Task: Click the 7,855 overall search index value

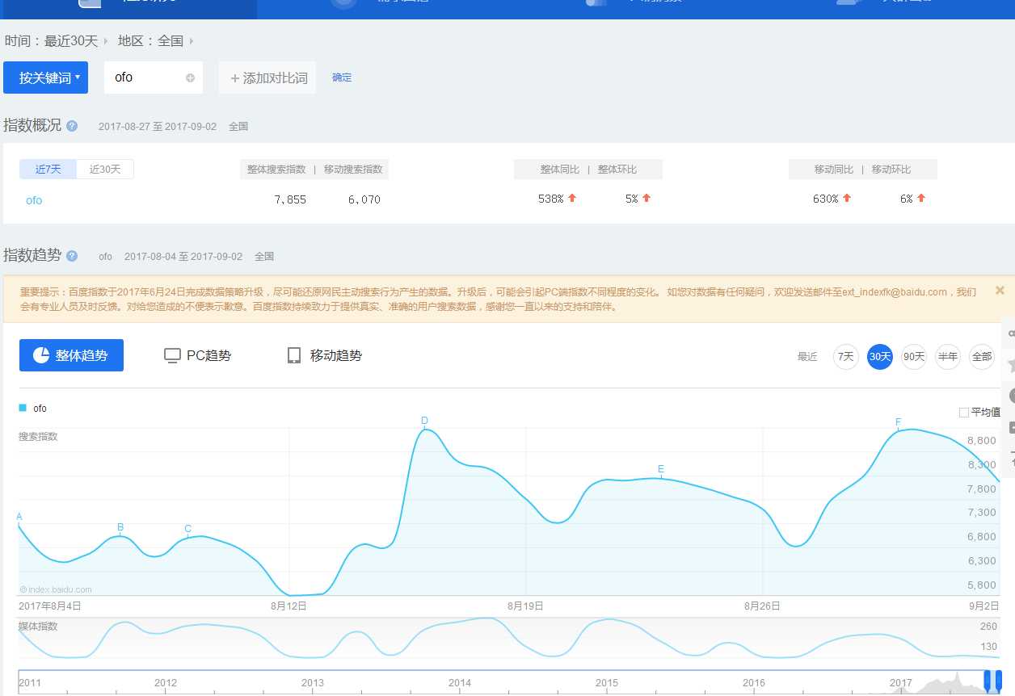Action: click(x=290, y=199)
